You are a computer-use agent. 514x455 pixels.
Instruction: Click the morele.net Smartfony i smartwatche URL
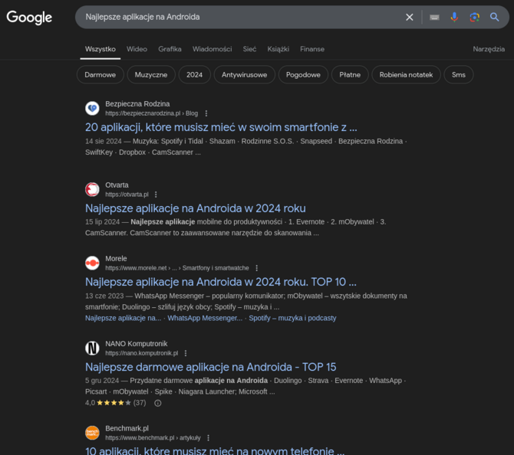coord(177,268)
